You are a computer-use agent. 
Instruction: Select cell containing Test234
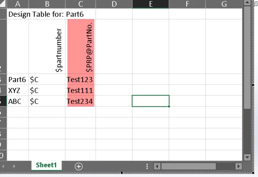[81, 101]
